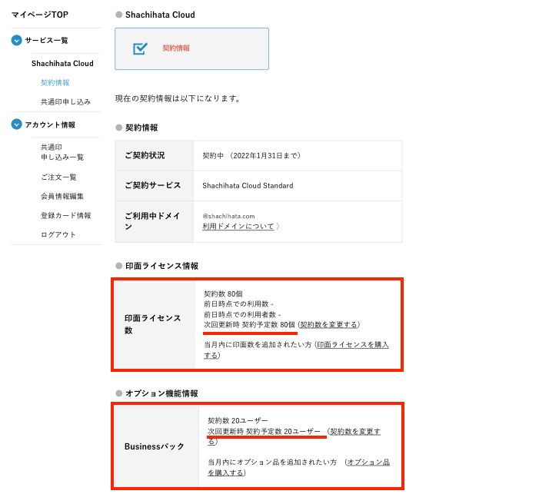Click the Businessパック row label

pos(155,446)
